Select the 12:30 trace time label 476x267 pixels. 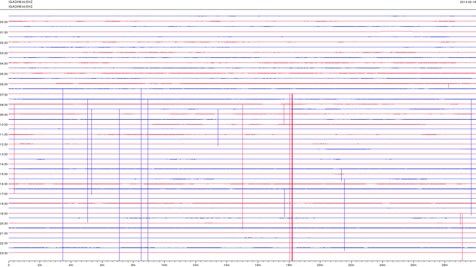[x=4, y=144]
